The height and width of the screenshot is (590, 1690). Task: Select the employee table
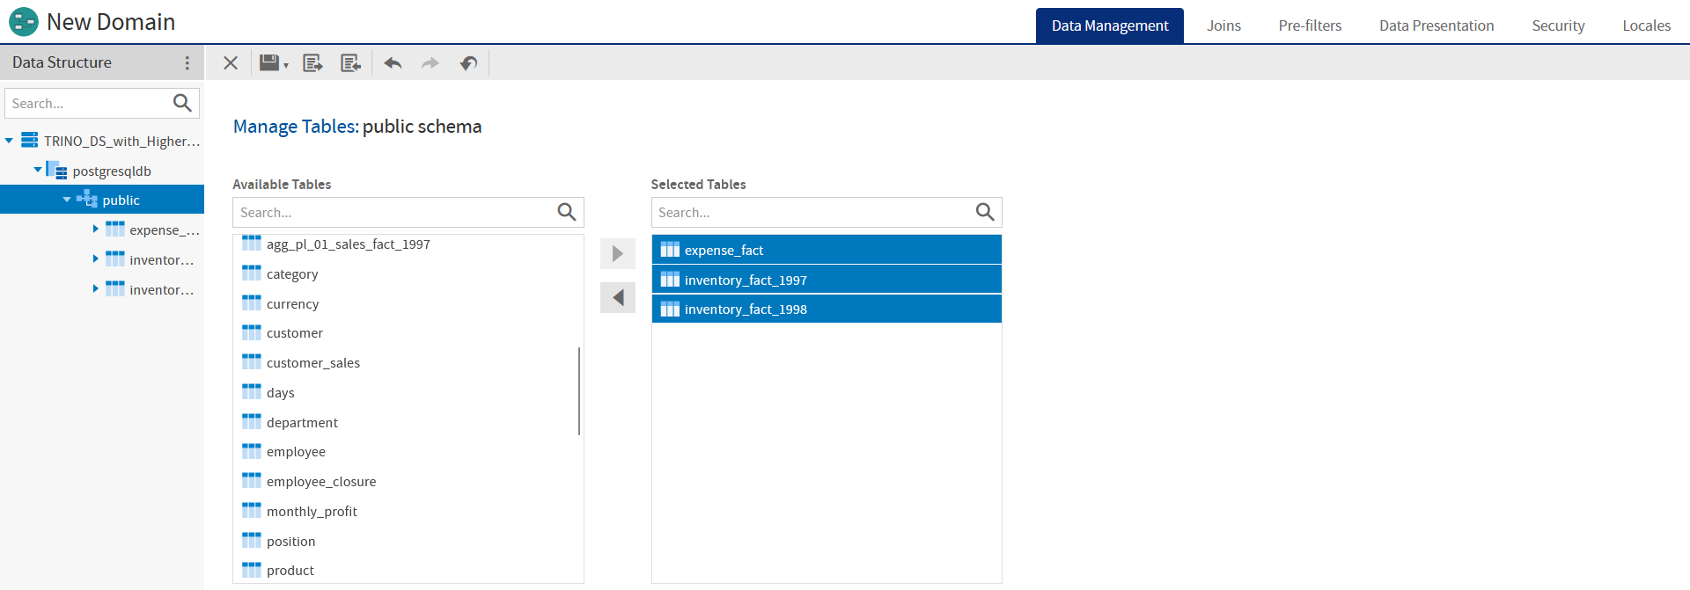(408, 451)
